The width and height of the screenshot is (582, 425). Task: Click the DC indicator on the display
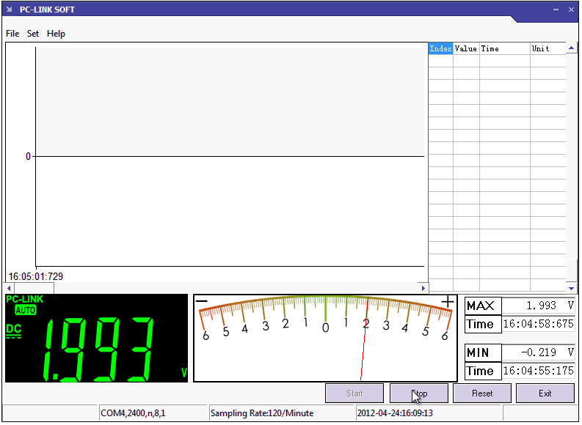[x=14, y=330]
